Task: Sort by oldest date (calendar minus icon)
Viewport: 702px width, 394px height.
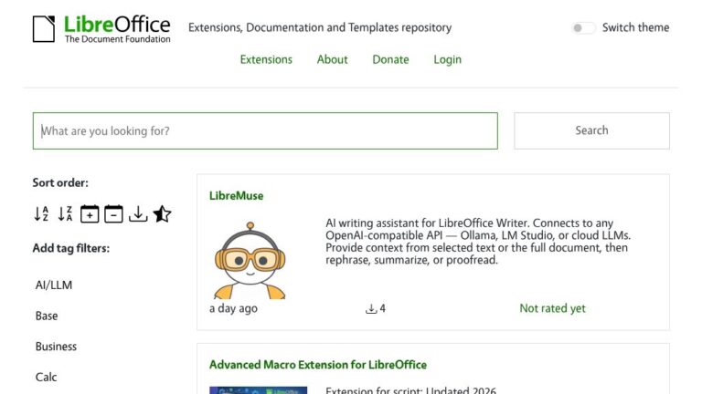Action: 113,214
